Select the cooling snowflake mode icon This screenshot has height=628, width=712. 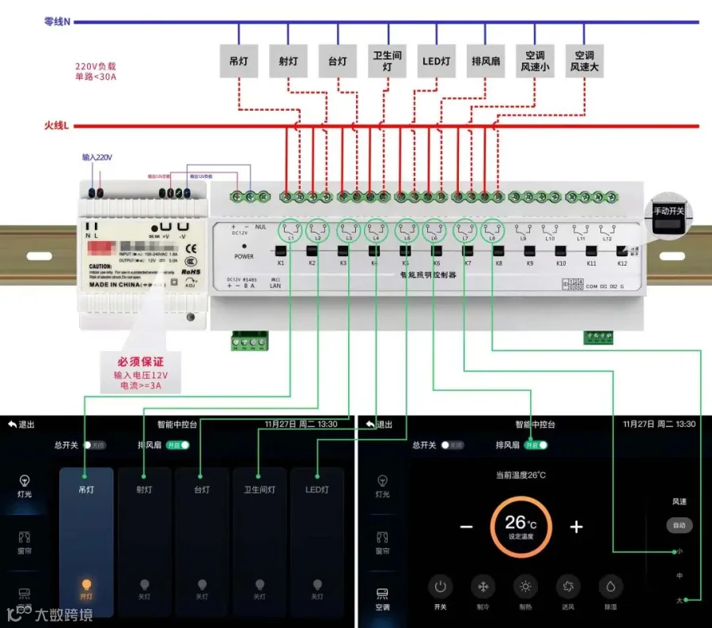(483, 587)
